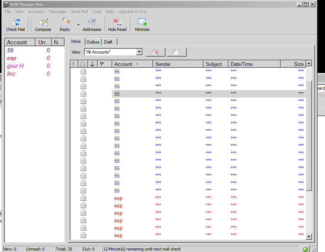Open the View accounts dropdown

click(139, 52)
